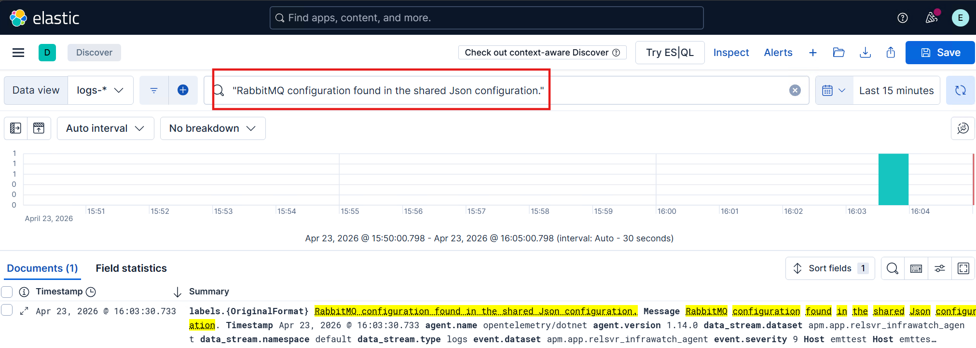Click the Timestamp field info icon
976x348 pixels.
click(x=24, y=292)
